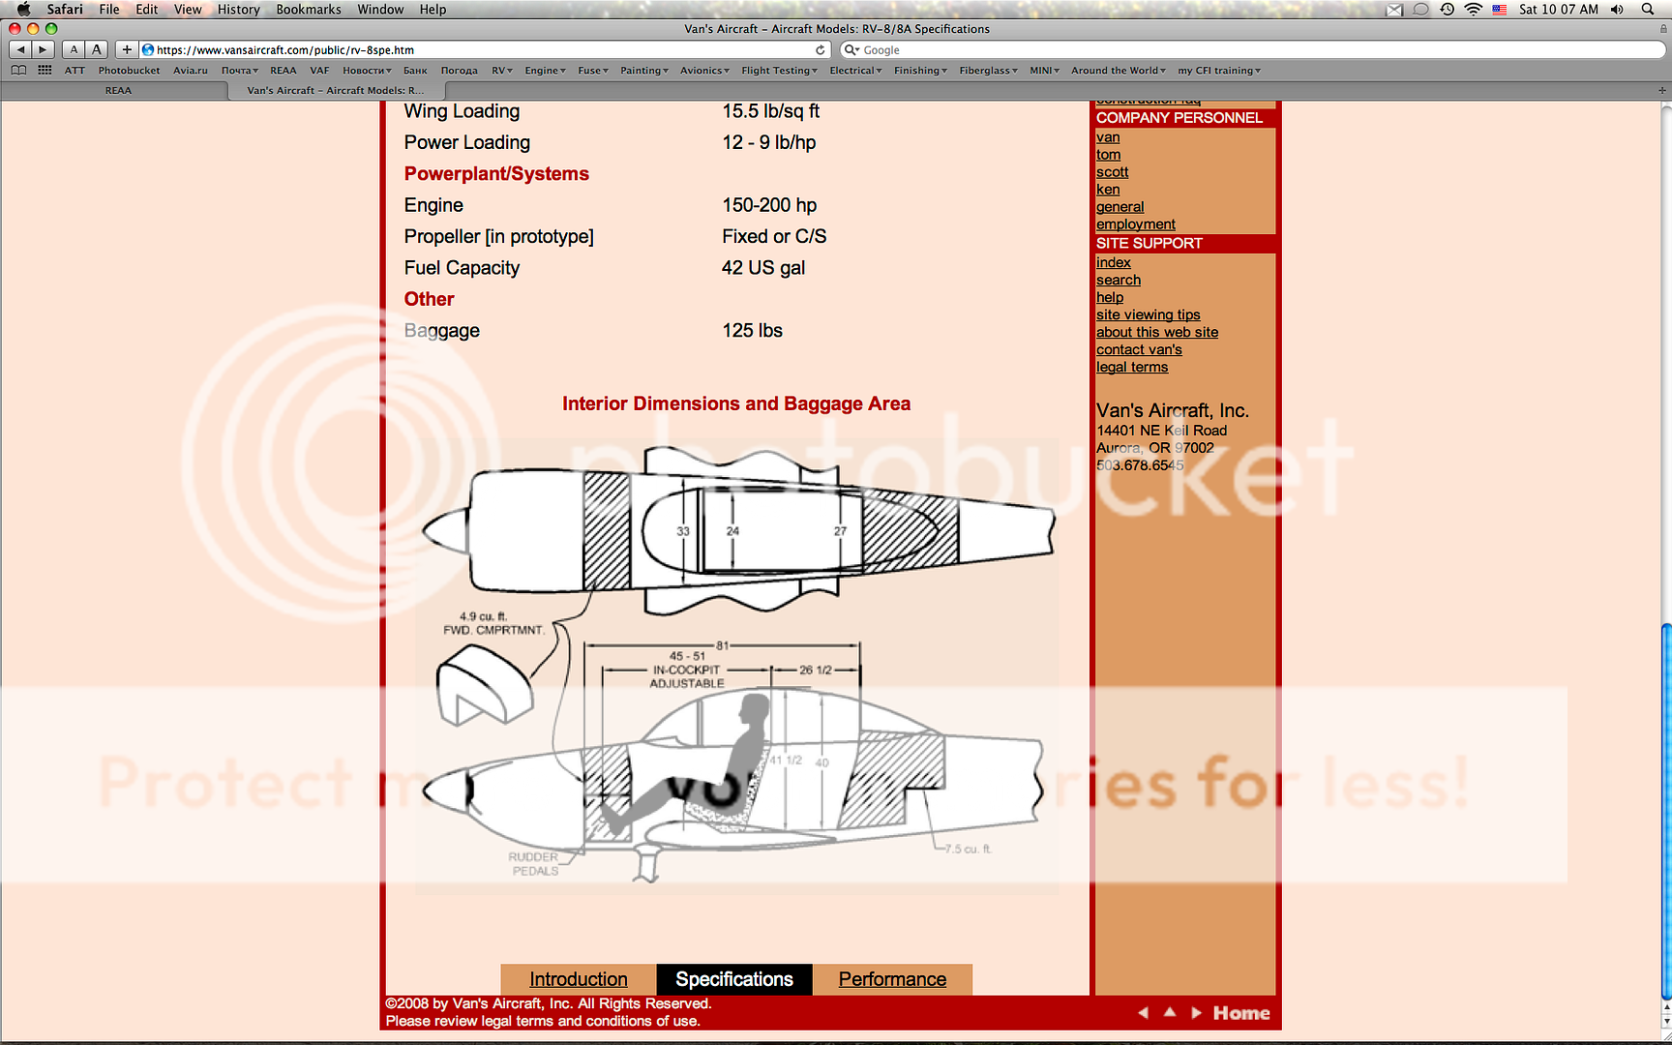Open the 'employment' link
This screenshot has height=1045, width=1672.
point(1136,224)
